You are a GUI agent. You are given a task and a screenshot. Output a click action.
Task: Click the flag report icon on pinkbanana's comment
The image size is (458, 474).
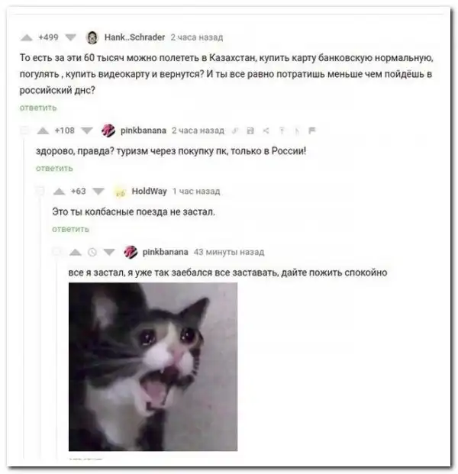point(311,131)
